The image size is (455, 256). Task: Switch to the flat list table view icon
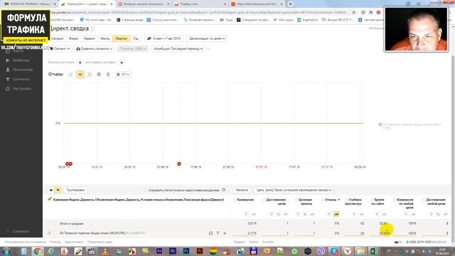pos(50,190)
